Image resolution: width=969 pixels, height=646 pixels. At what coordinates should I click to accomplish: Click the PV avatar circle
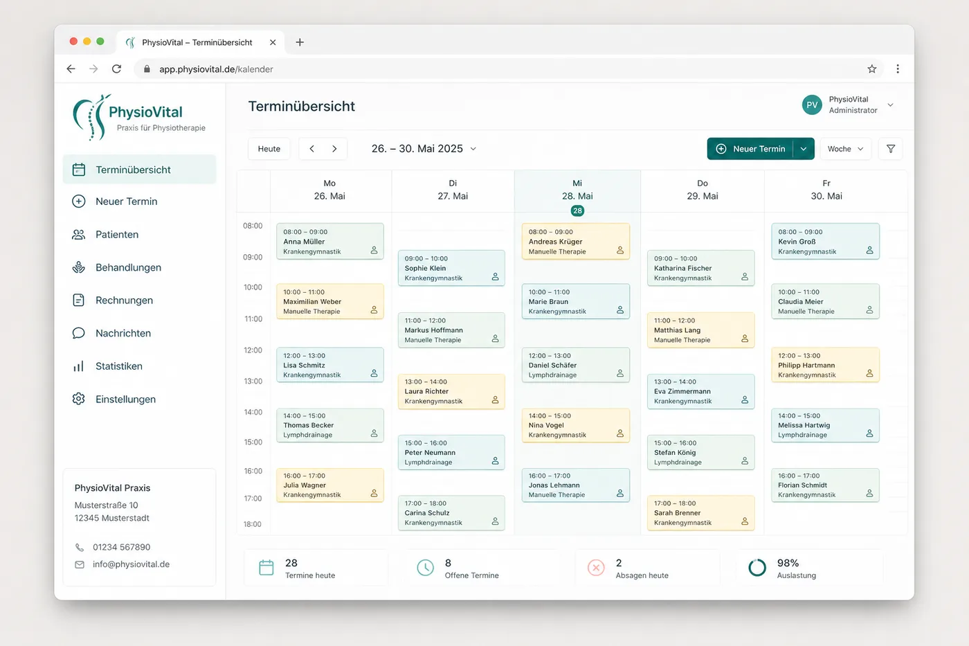click(812, 105)
